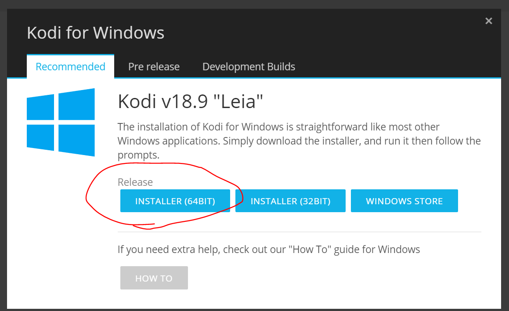
Task: Click the dimmed backdrop right of dialog
Action: 505,163
